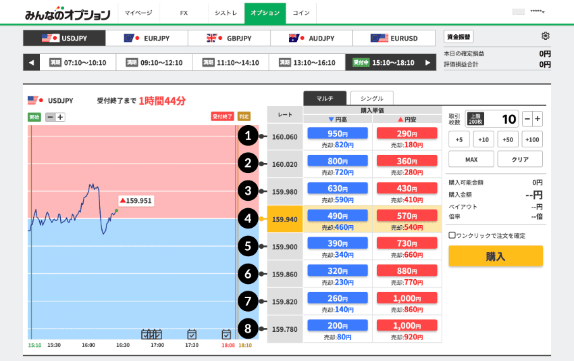This screenshot has width=574, height=361.
Task: Buy 円安 at 430円 for 159.980
Action: click(x=407, y=189)
